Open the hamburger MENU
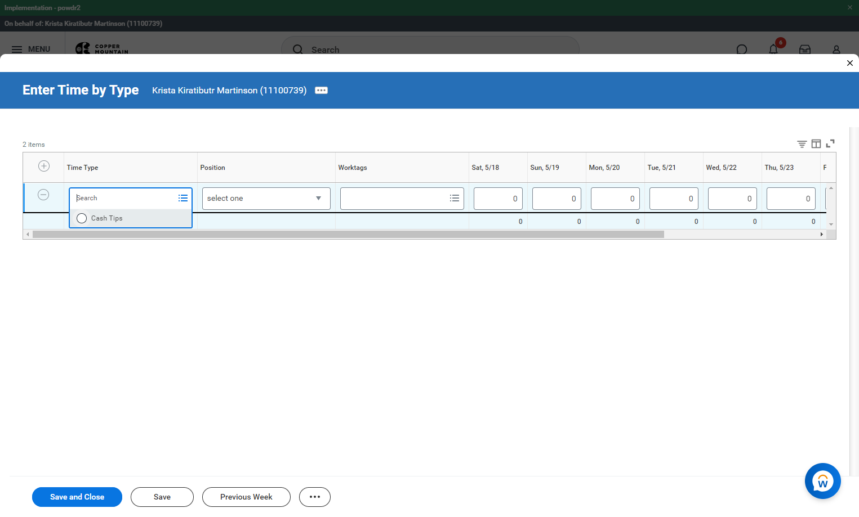 point(31,49)
